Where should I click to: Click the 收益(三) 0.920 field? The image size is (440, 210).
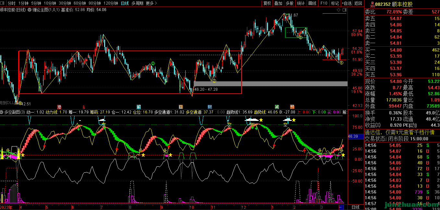click(384, 125)
